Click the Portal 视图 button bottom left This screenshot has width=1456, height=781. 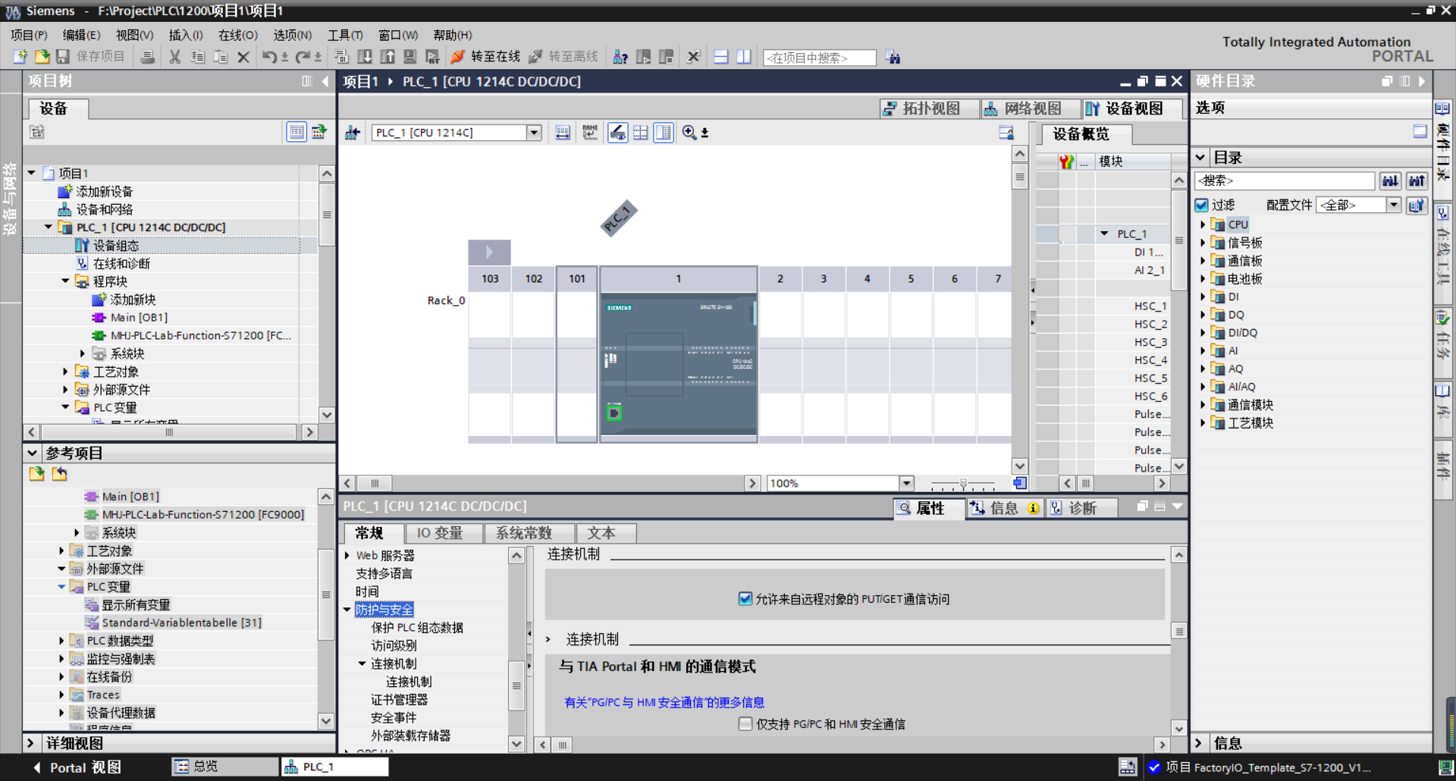pyautogui.click(x=78, y=767)
